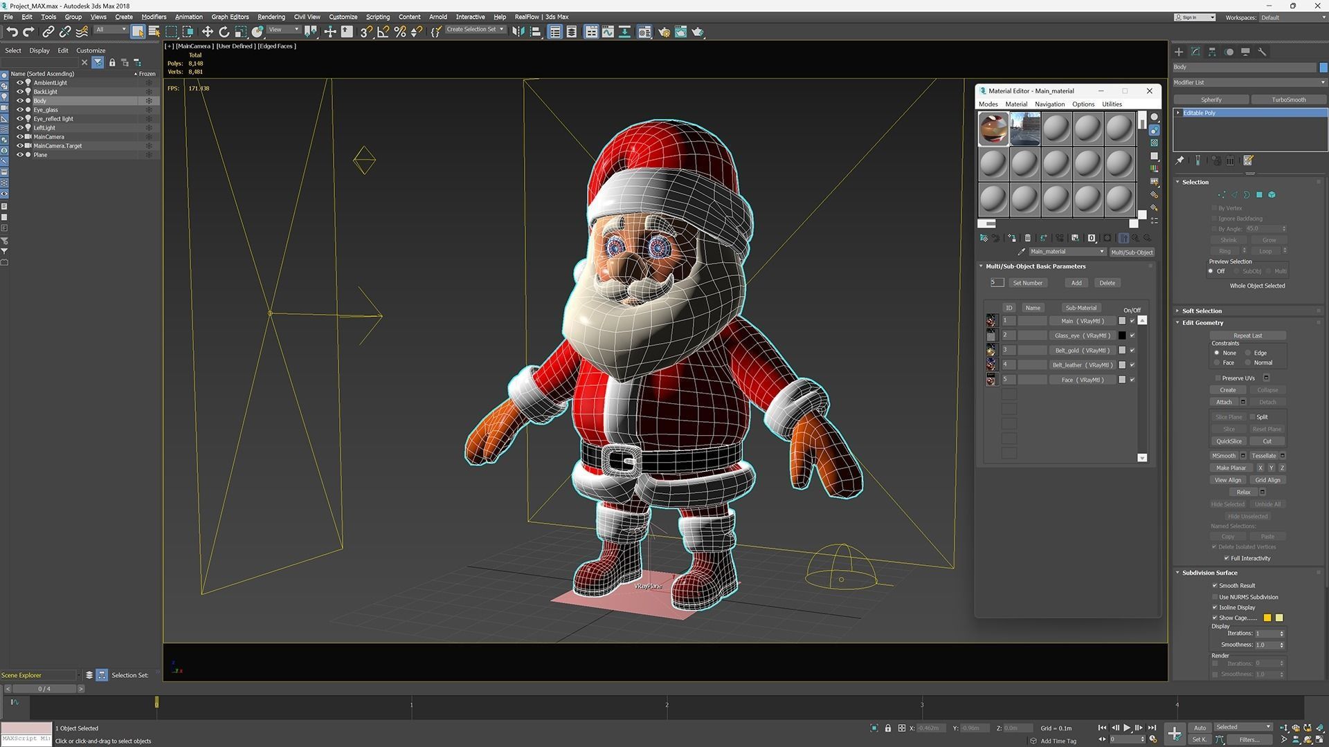Activate the Select and Link tool
The width and height of the screenshot is (1329, 747).
tap(48, 32)
